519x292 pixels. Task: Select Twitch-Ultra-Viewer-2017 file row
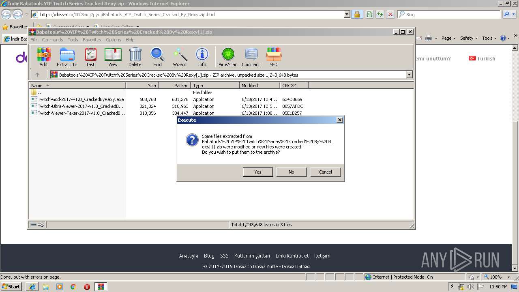tap(77, 106)
